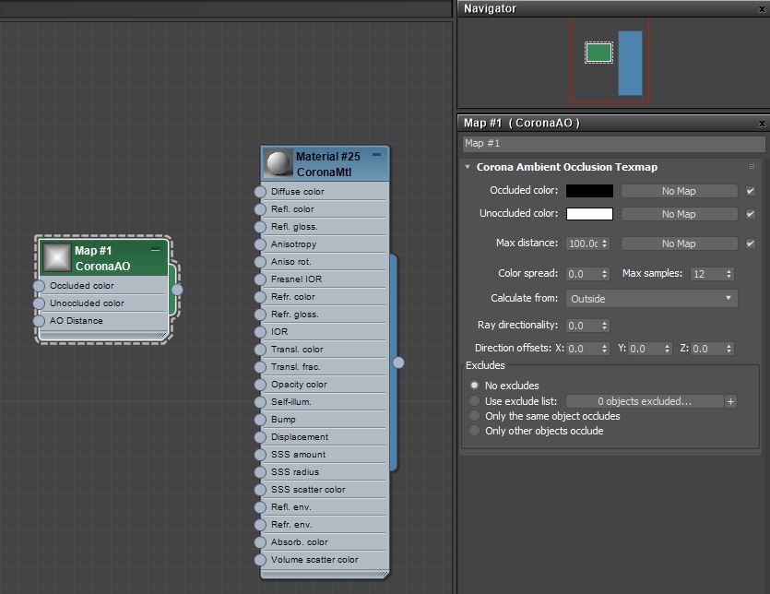Image resolution: width=770 pixels, height=594 pixels.
Task: Click the Fresnel IOR input socket
Action: coord(260,279)
